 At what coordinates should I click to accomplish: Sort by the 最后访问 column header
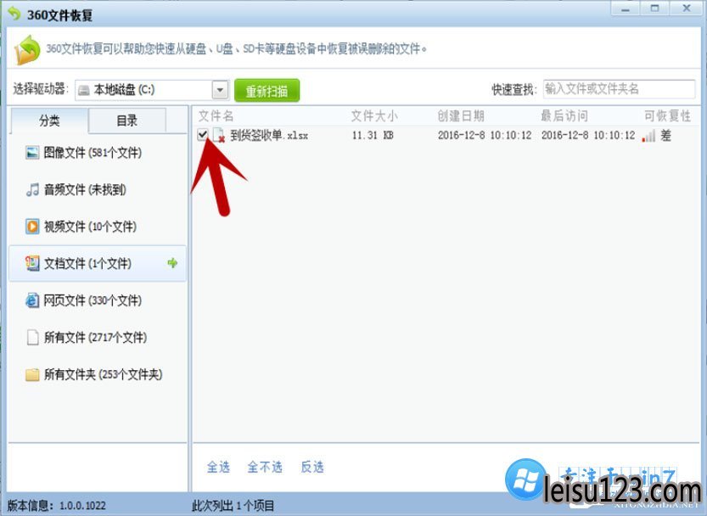pos(564,116)
